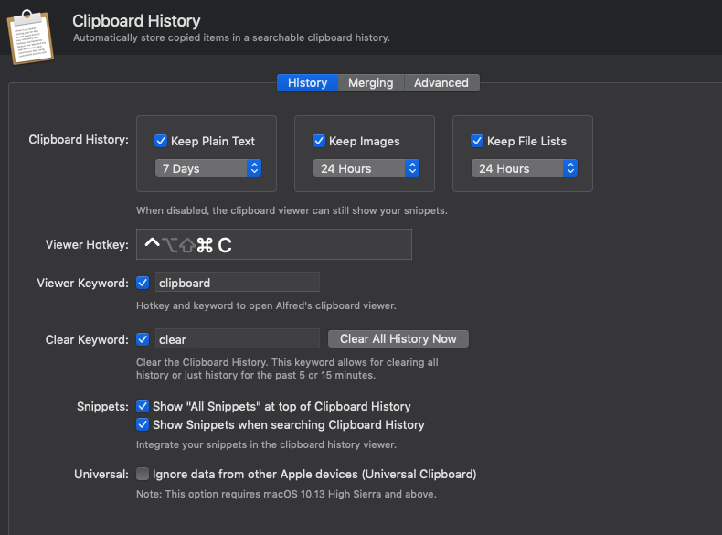The image size is (722, 535).
Task: Click the Snippets label
Action: [102, 406]
